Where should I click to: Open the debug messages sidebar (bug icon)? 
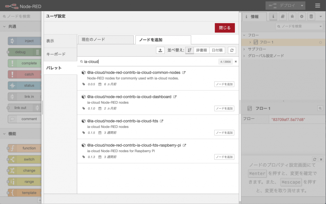pyautogui.click(x=292, y=17)
